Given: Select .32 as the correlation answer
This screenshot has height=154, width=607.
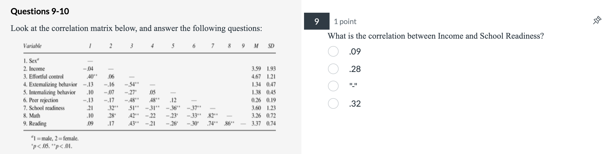Looking at the screenshot, I should 333,103.
